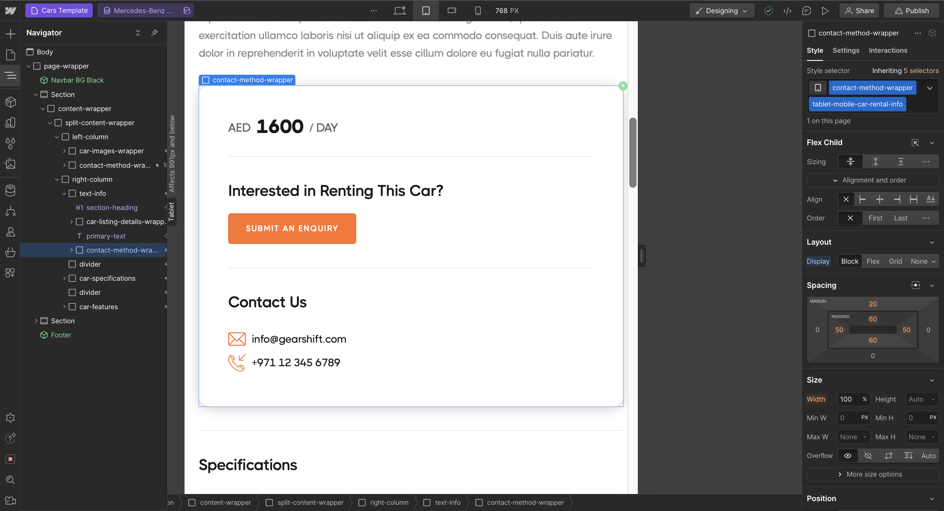Image resolution: width=944 pixels, height=511 pixels.
Task: Open the Pages panel
Action: [x=10, y=55]
